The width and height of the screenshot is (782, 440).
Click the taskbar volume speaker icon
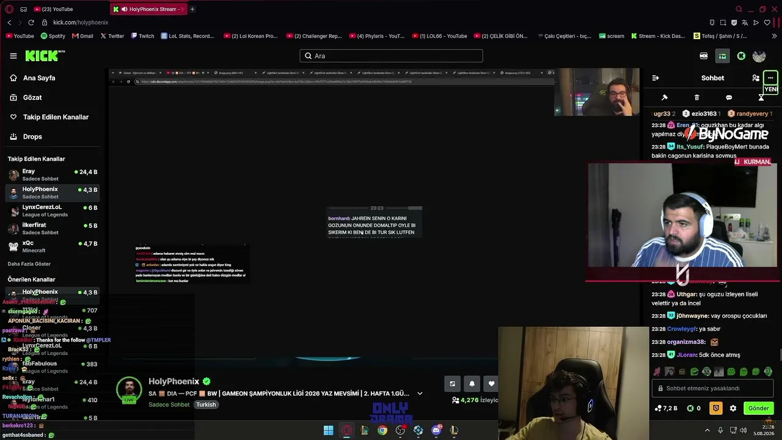point(744,430)
